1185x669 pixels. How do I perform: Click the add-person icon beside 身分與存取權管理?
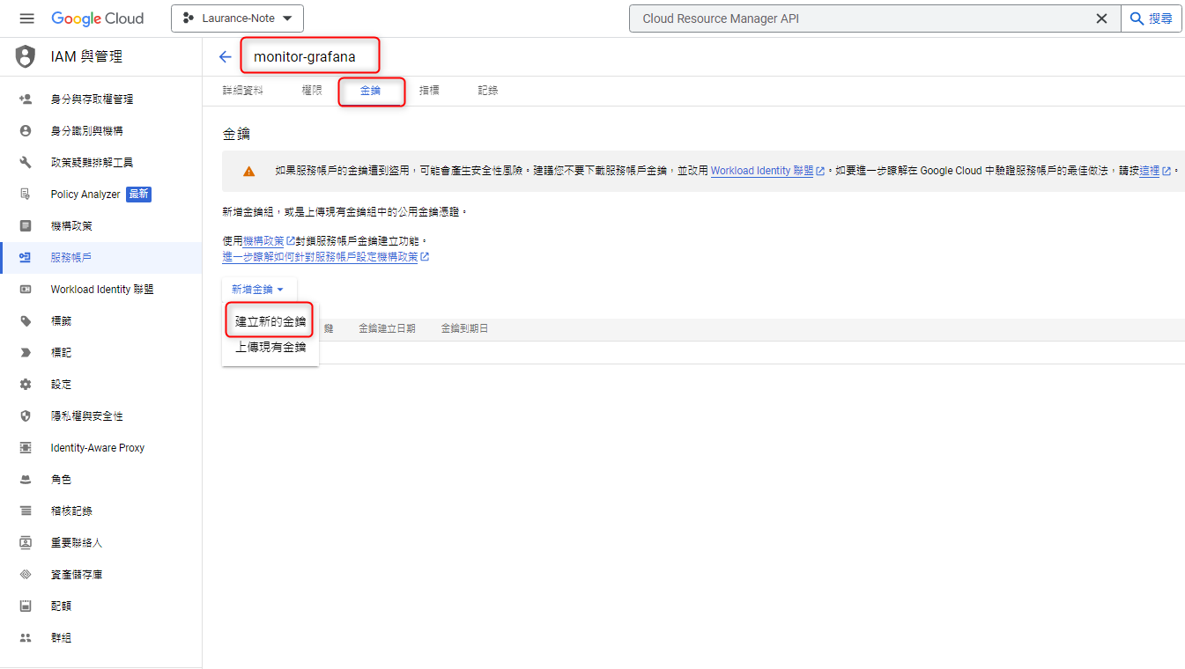[x=26, y=99]
